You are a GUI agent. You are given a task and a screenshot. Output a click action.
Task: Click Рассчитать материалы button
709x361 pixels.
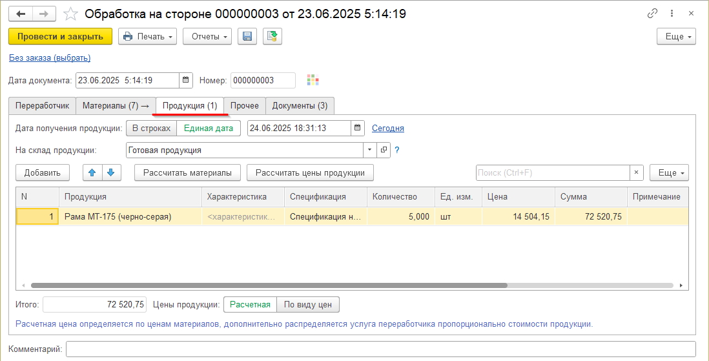click(188, 172)
